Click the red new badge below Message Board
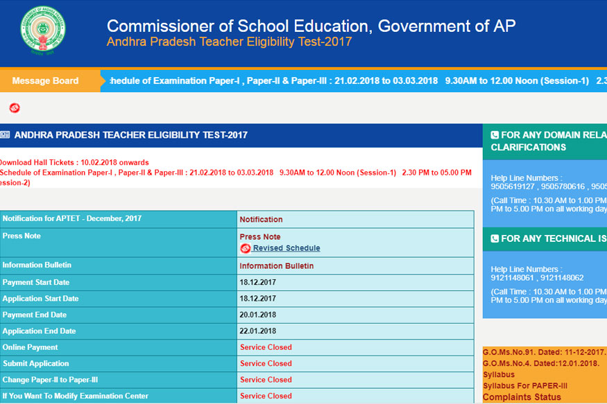This screenshot has height=404, width=607. (15, 108)
